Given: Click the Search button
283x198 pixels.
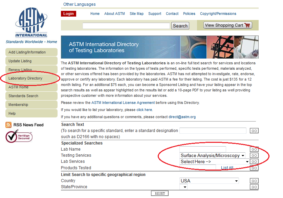Looking at the screenshot, I should pyautogui.click(x=180, y=25).
